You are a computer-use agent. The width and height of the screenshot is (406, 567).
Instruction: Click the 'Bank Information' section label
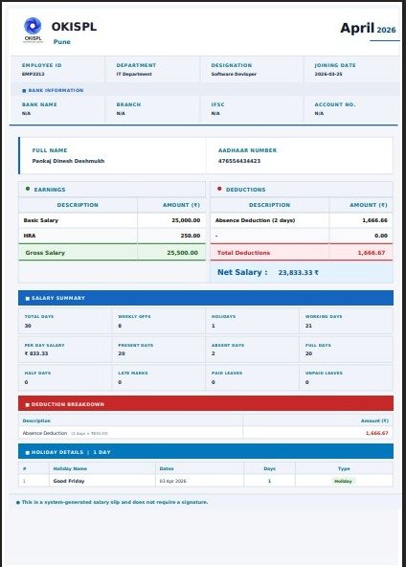click(x=56, y=90)
